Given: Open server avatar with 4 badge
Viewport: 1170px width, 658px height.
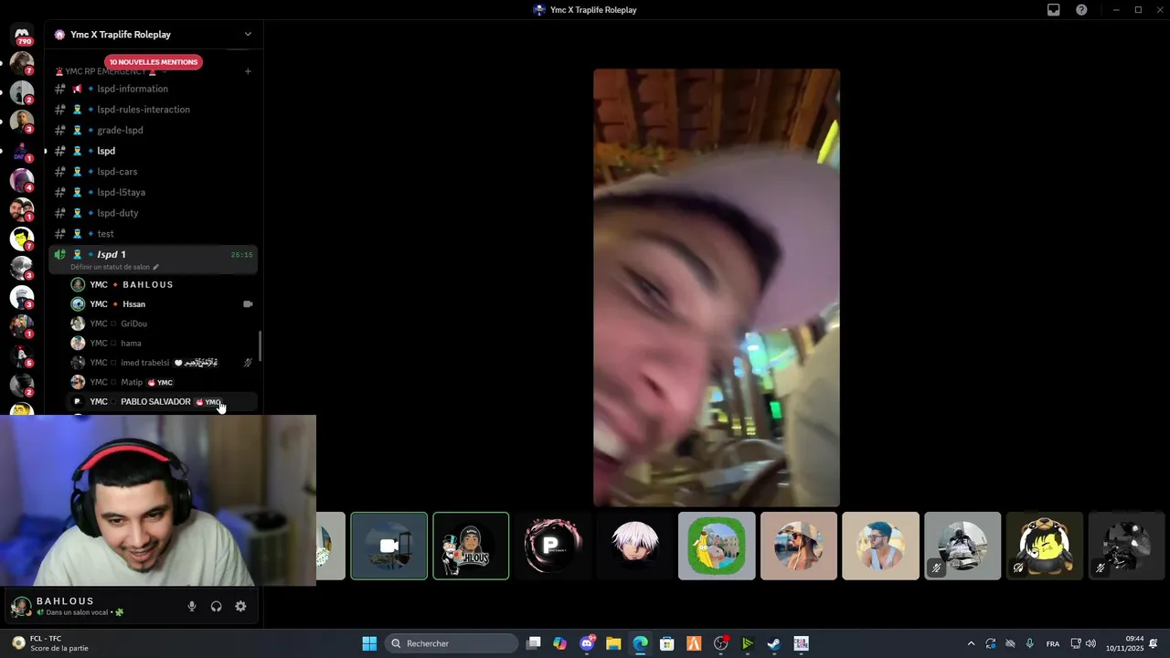Looking at the screenshot, I should [x=22, y=181].
